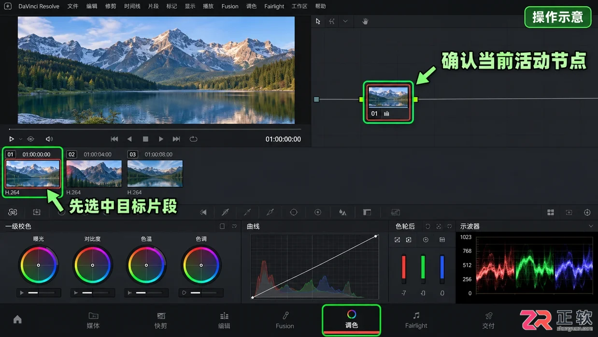Play the clip forward
This screenshot has width=598, height=337.
point(161,139)
